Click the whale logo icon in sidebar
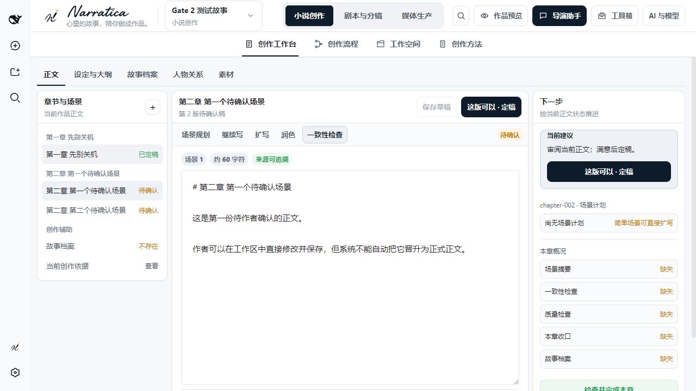Screen dimensions: 696x391 [15, 20]
